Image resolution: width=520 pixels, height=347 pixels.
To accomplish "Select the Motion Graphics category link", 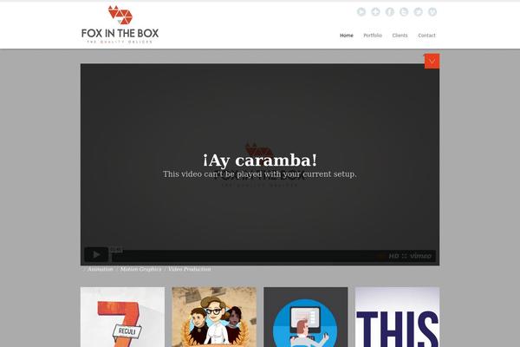I will [x=140, y=269].
